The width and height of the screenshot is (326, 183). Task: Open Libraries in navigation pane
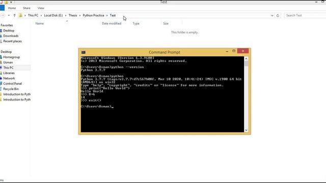pos(9,73)
